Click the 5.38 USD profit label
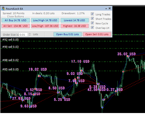This screenshot has height=118, width=145. coord(97,87)
